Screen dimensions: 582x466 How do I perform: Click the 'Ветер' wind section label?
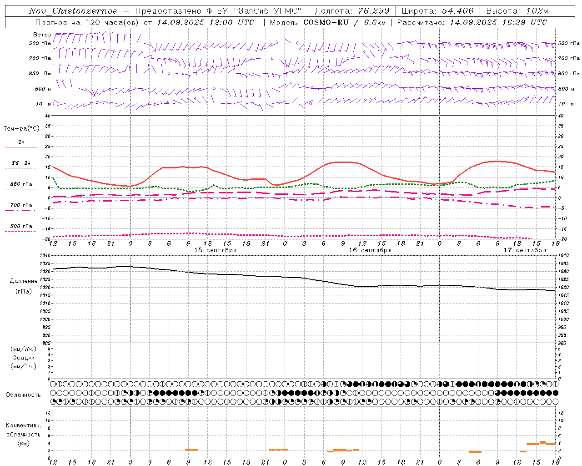pyautogui.click(x=42, y=35)
